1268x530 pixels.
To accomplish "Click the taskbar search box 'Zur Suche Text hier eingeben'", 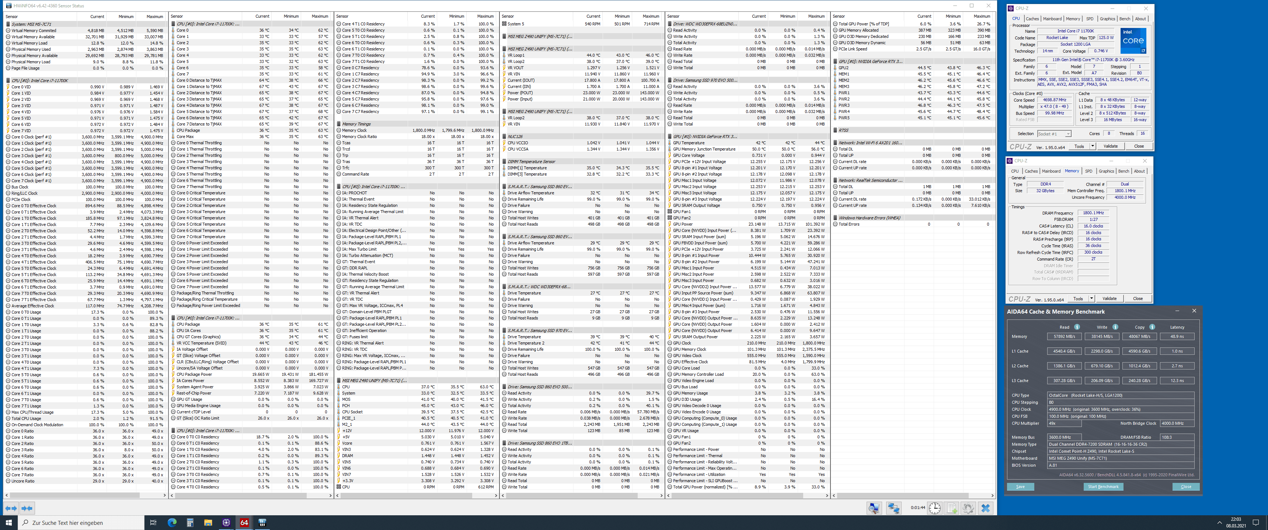I will (x=81, y=523).
